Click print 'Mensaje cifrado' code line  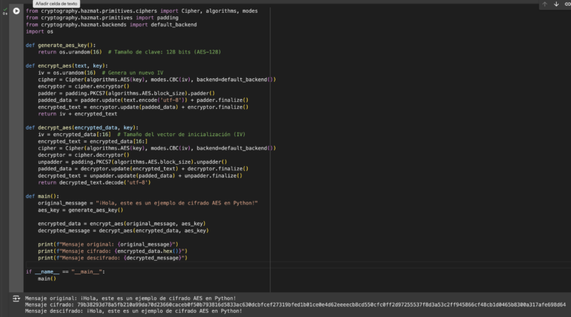pyautogui.click(x=113, y=251)
